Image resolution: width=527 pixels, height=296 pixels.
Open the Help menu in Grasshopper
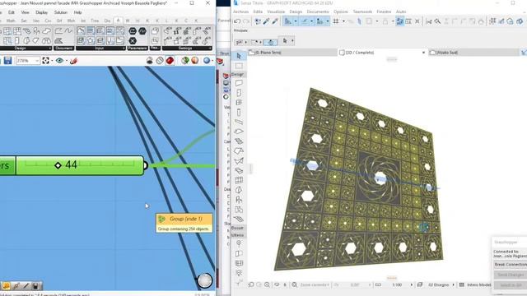(x=77, y=12)
